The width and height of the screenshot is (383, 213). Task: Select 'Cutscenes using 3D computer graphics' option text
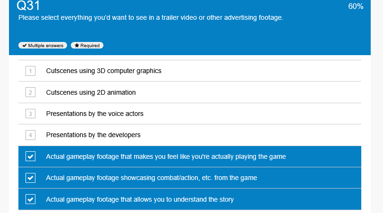(103, 71)
